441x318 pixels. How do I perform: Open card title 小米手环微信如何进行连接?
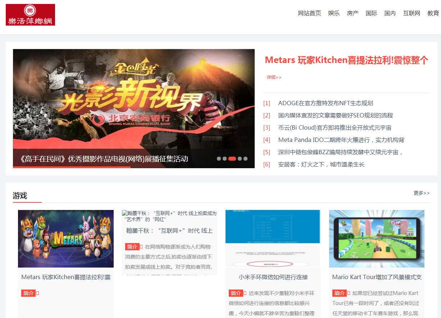click(x=273, y=277)
